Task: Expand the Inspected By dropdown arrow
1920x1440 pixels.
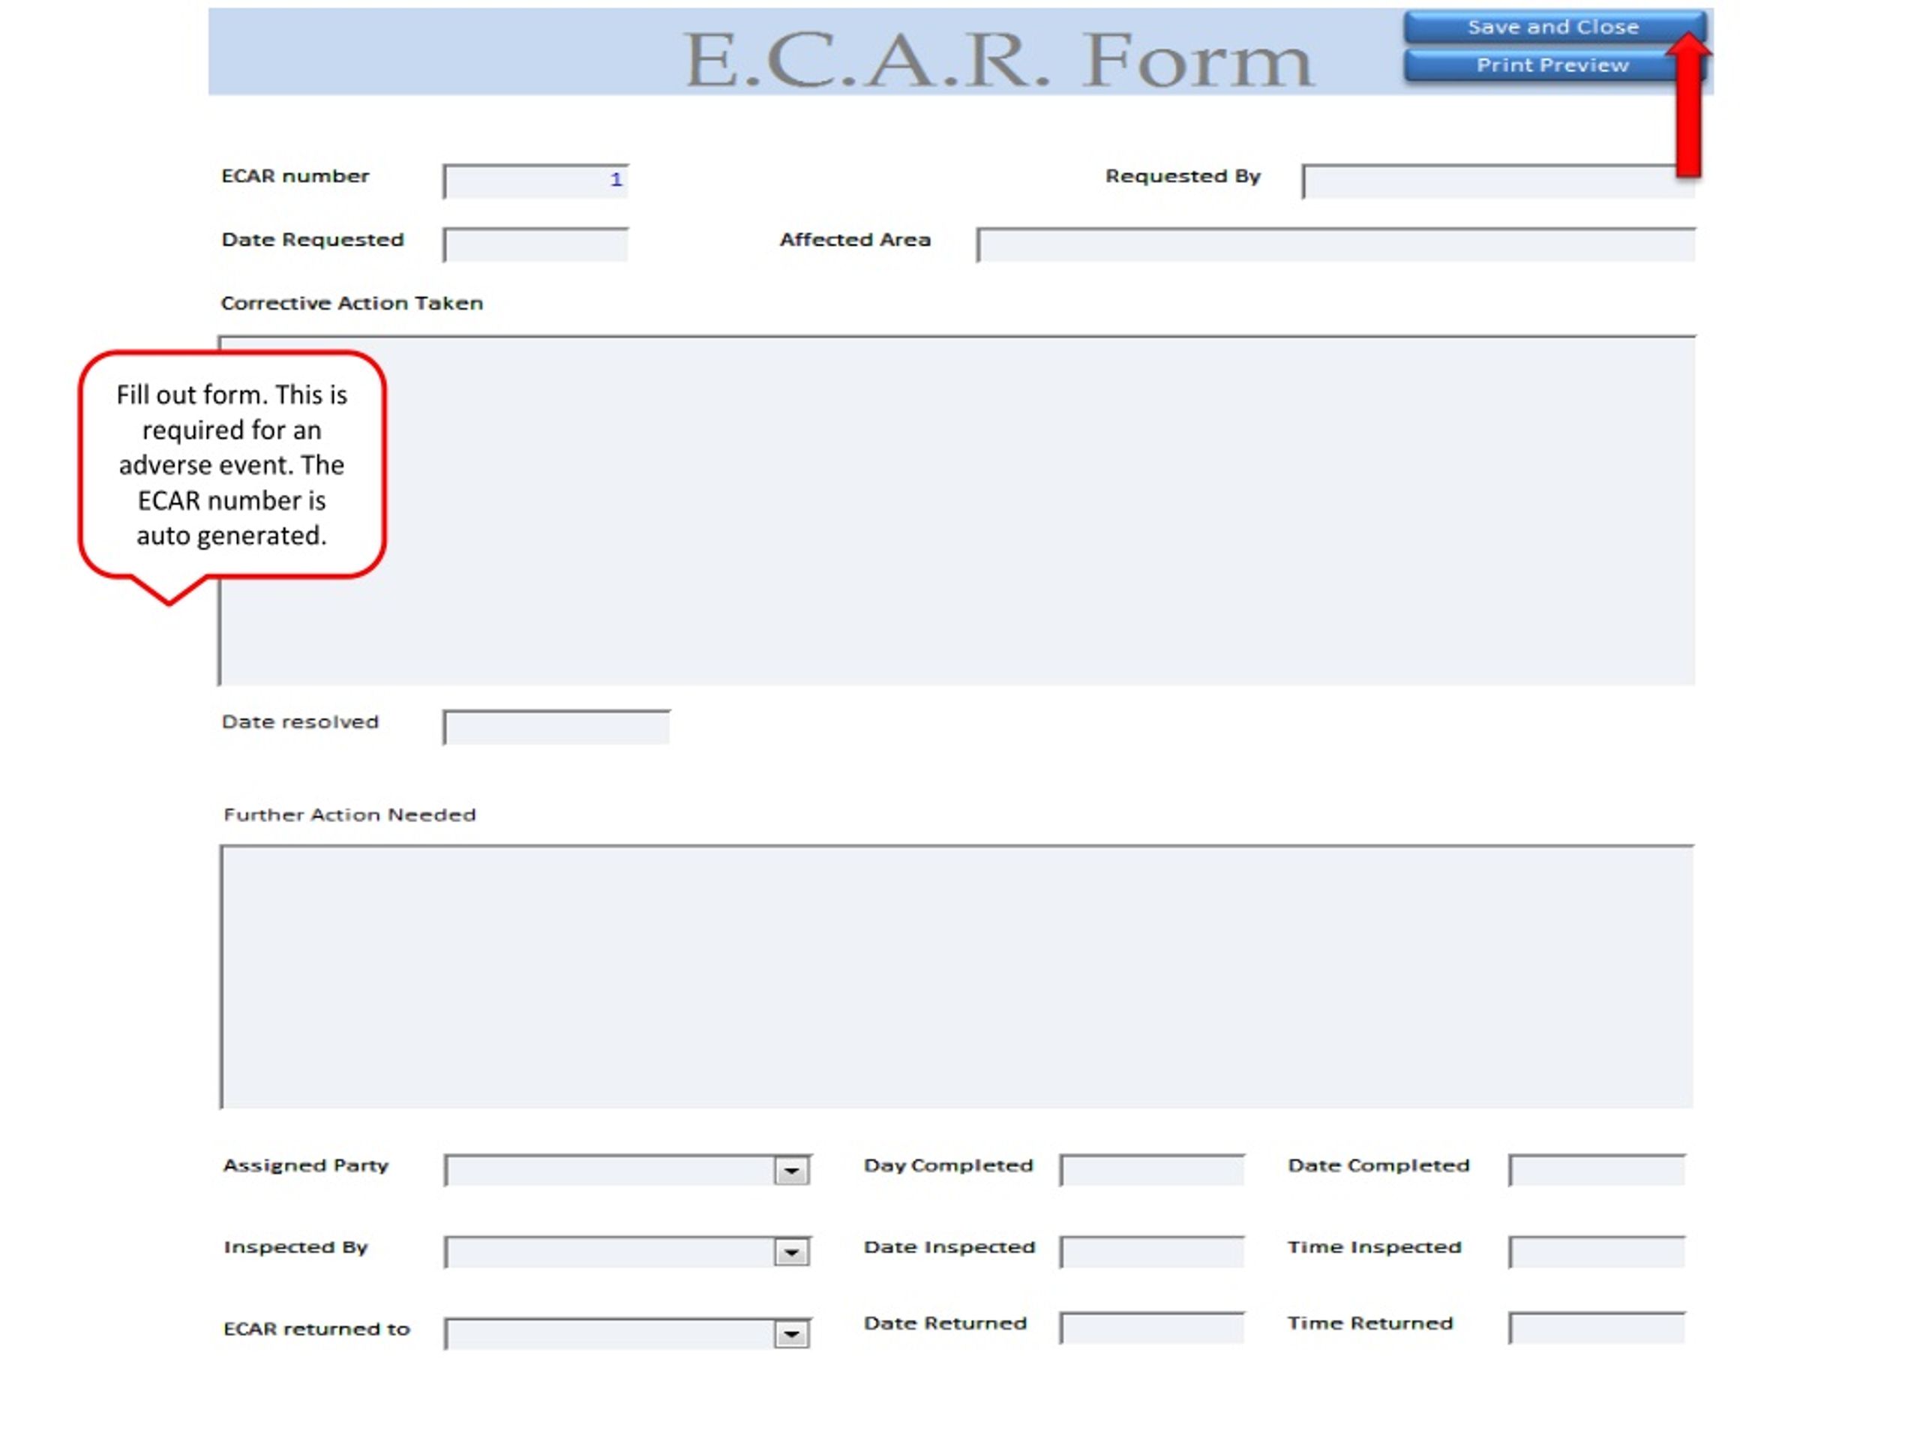Action: 790,1252
